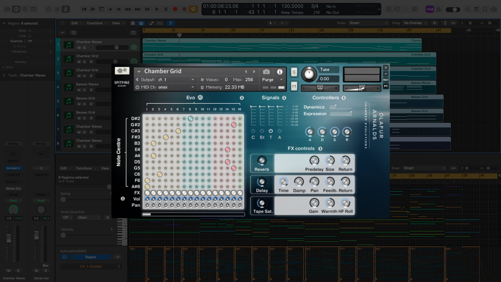Open the Purge dropdown menu
Screen dimensions: 501x282
272,80
